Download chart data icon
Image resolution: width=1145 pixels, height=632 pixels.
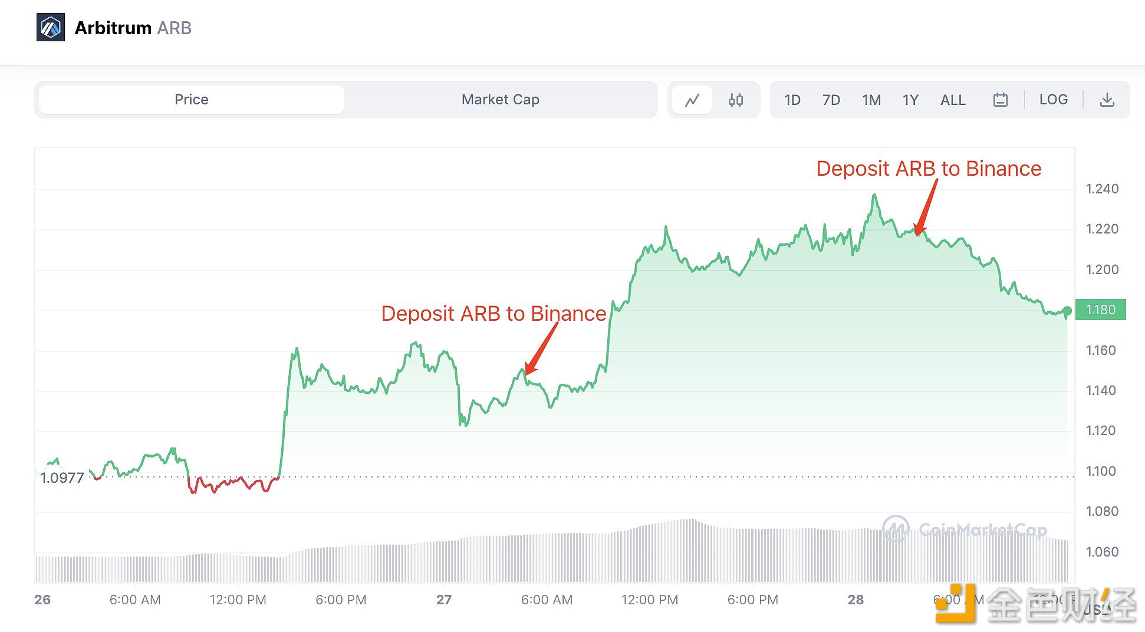pos(1107,100)
